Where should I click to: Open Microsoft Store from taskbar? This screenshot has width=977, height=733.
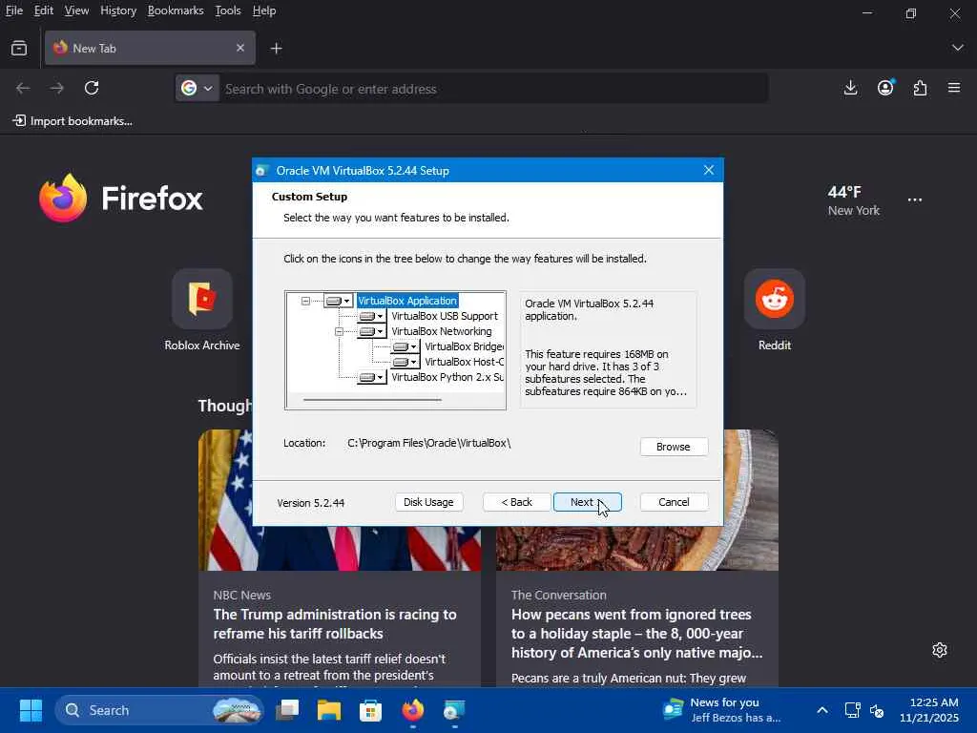coord(371,710)
